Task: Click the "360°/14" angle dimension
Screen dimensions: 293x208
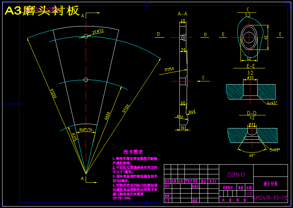Action: pyautogui.click(x=86, y=130)
